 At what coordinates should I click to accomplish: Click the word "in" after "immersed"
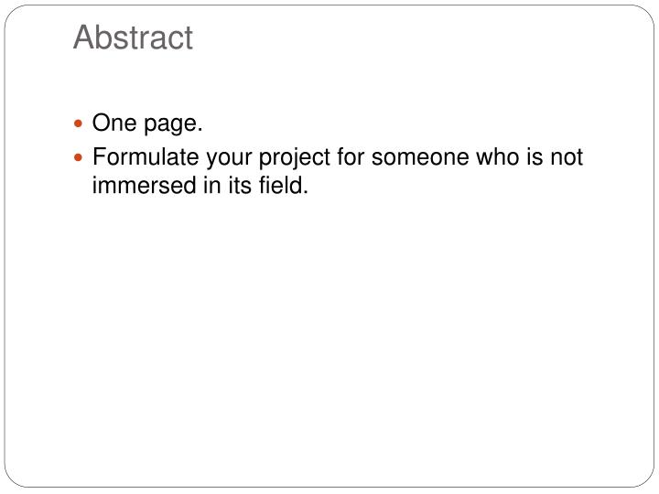[212, 185]
